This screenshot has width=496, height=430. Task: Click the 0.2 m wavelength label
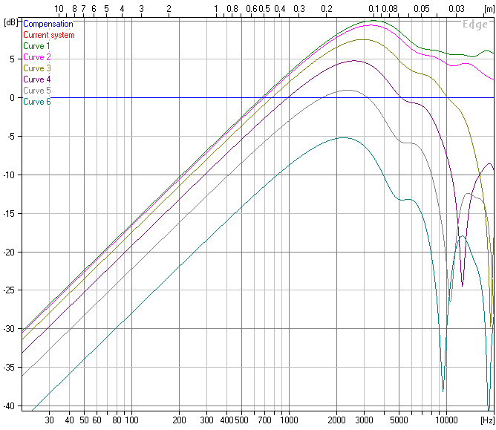point(327,9)
